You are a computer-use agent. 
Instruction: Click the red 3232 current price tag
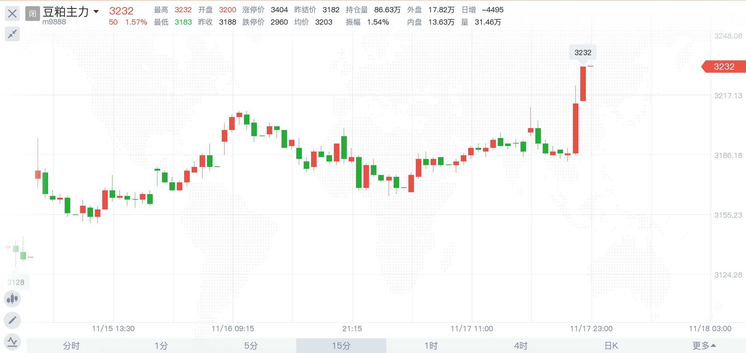coord(724,67)
